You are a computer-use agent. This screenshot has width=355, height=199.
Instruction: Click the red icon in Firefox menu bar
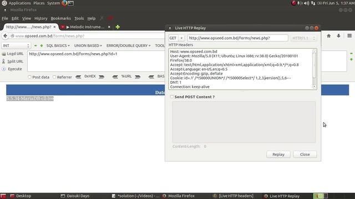pyautogui.click(x=110, y=18)
